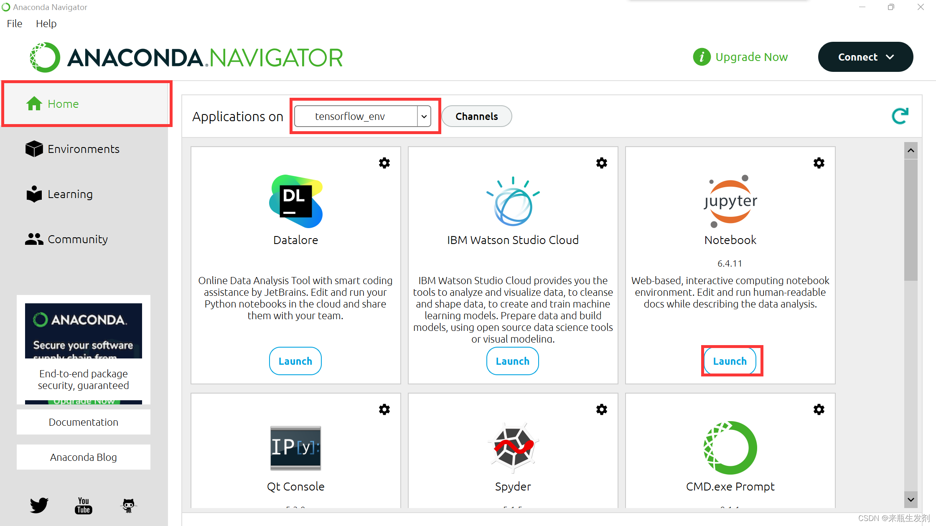936x526 pixels.
Task: Open the Help menu
Action: (46, 24)
